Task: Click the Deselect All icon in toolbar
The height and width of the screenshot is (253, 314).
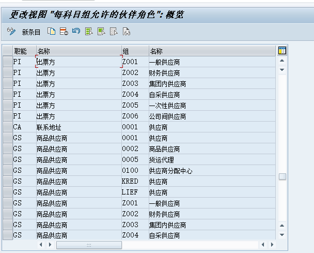Action: [x=114, y=32]
